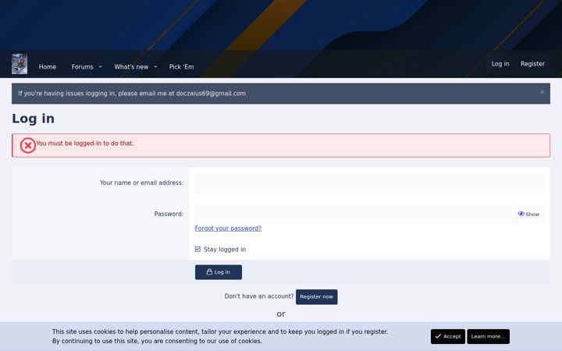Click the email help notice text
The width and height of the screenshot is (562, 351).
(132, 94)
